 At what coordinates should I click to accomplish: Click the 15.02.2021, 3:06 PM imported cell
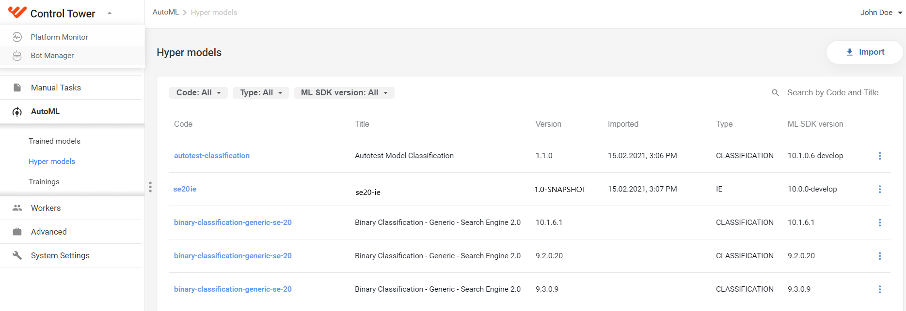pos(642,156)
